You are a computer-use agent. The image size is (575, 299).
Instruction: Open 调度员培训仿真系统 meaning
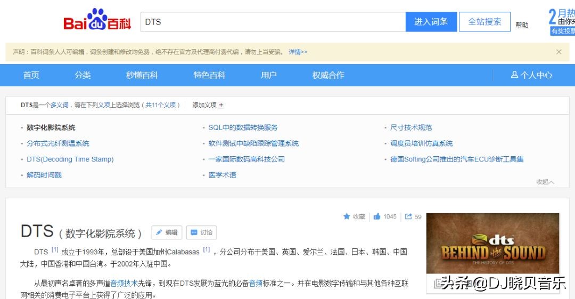(x=421, y=143)
